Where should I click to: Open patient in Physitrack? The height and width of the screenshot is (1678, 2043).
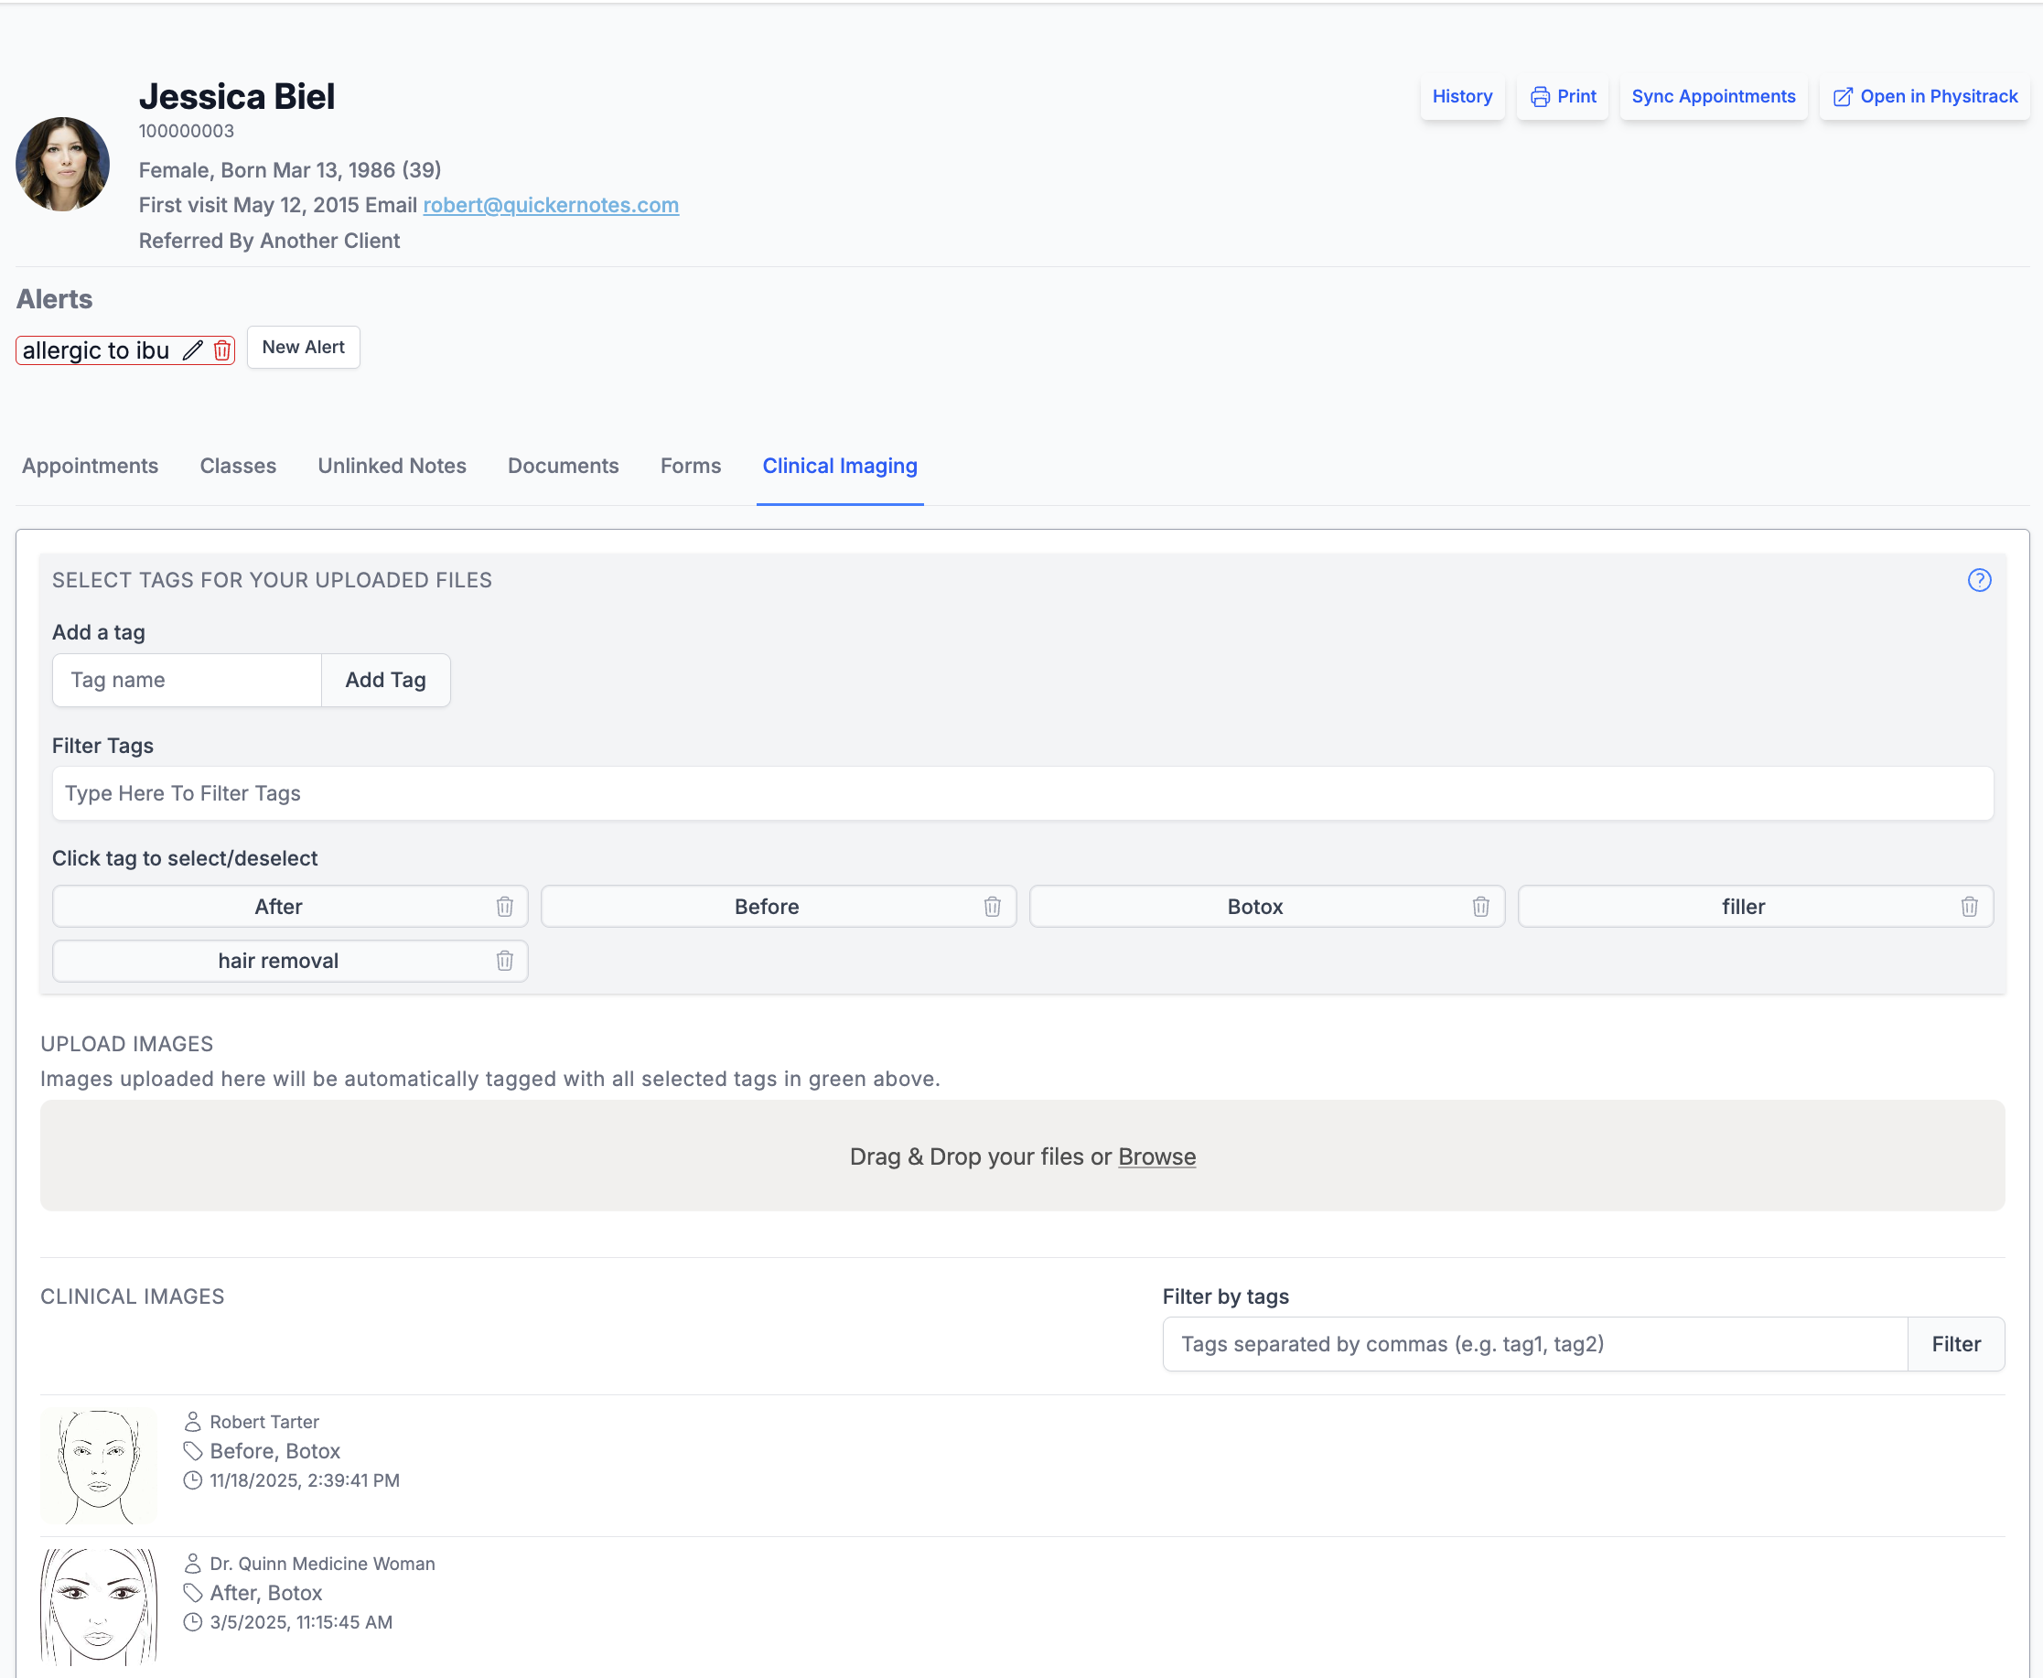click(1924, 97)
